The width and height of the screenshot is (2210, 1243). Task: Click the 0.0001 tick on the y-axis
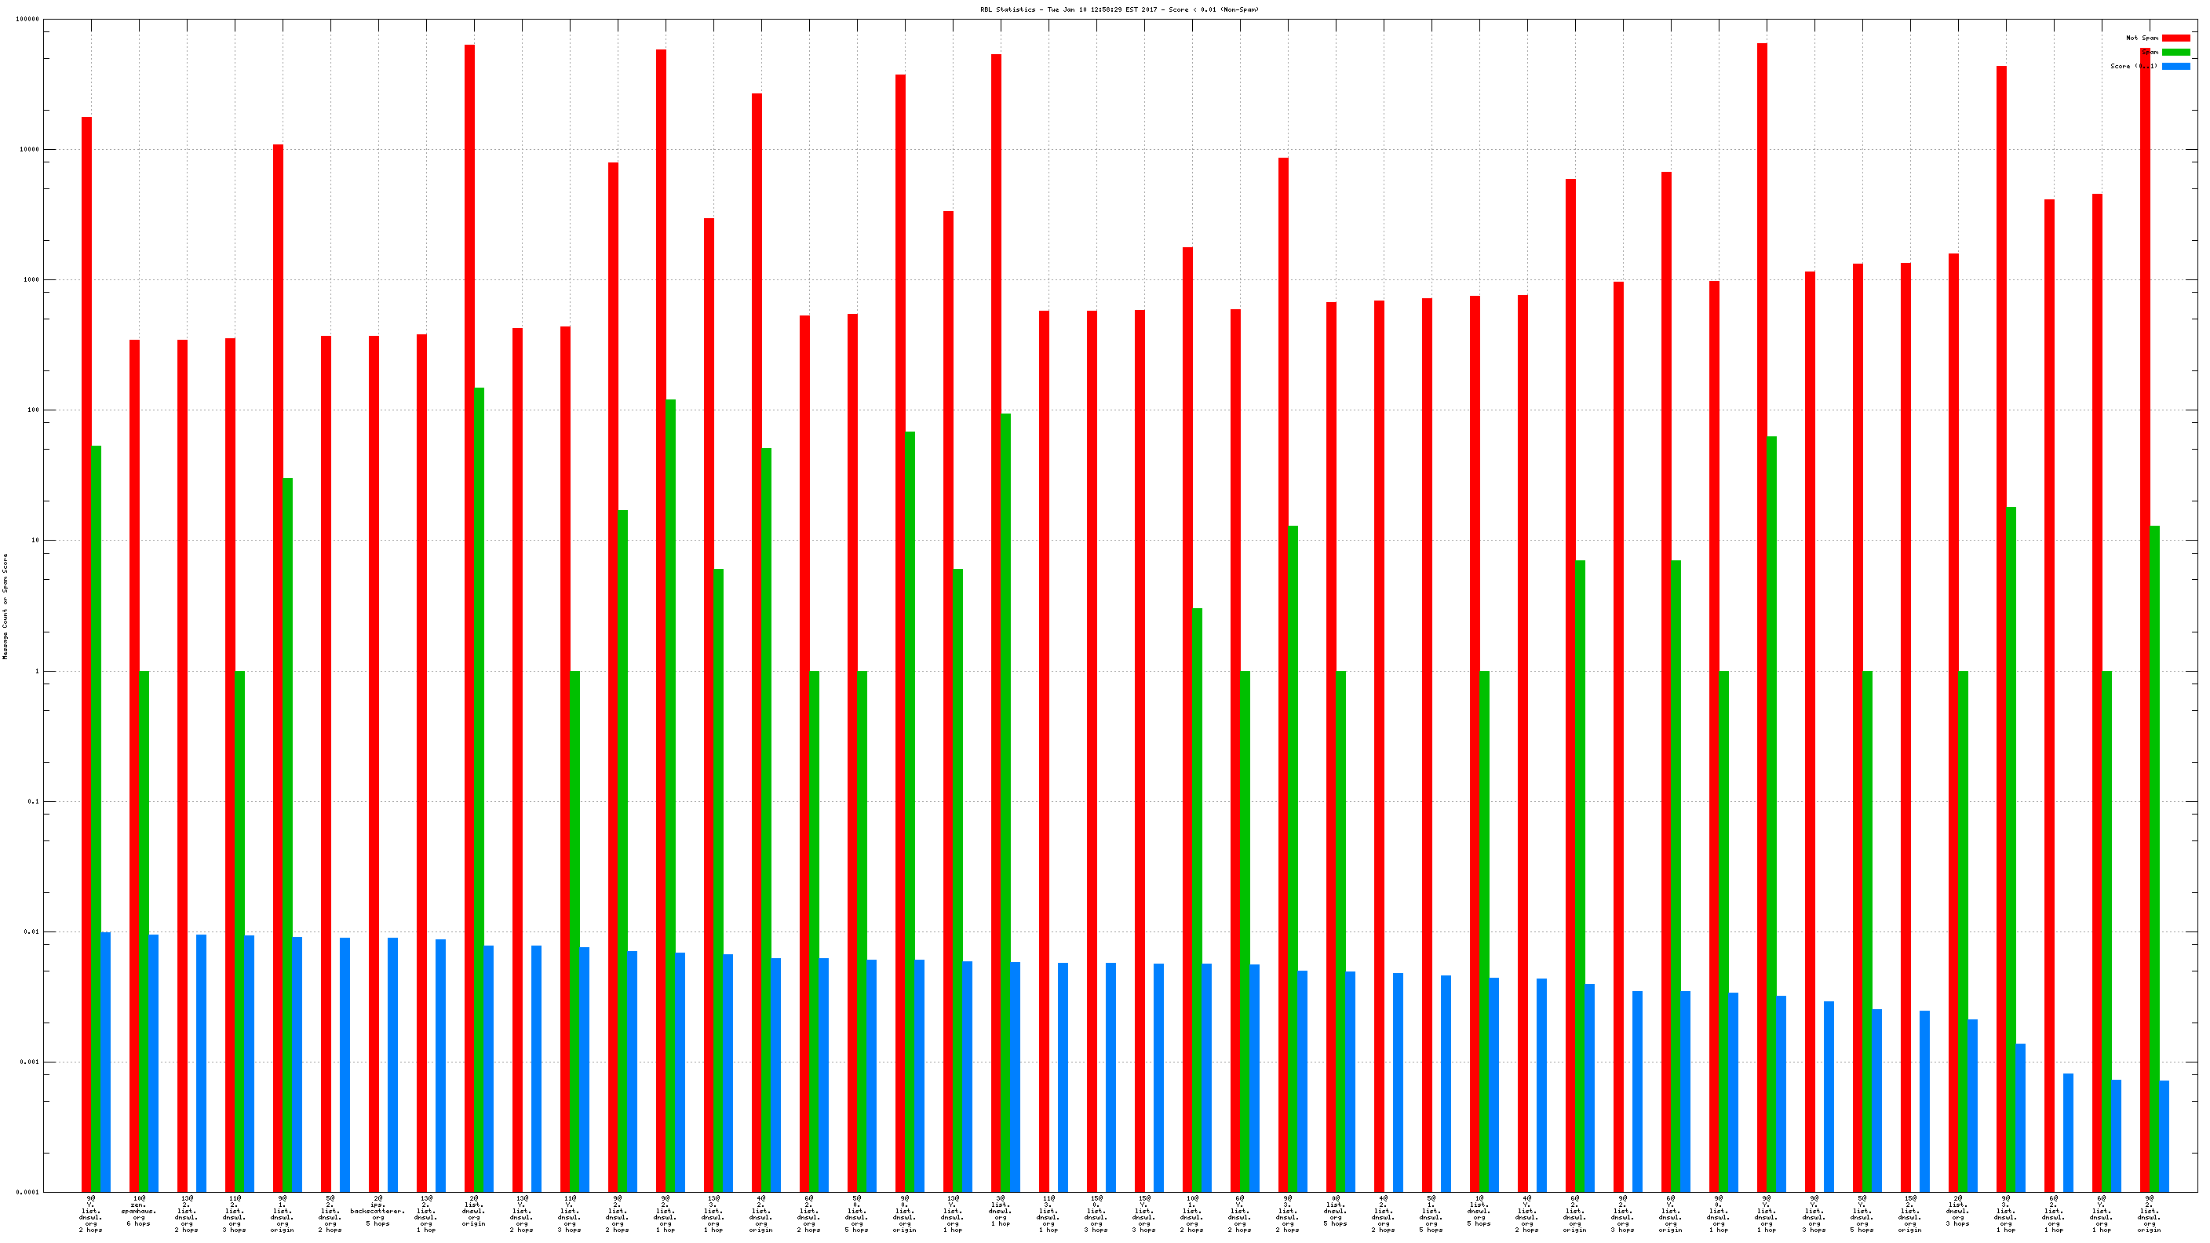27,1193
